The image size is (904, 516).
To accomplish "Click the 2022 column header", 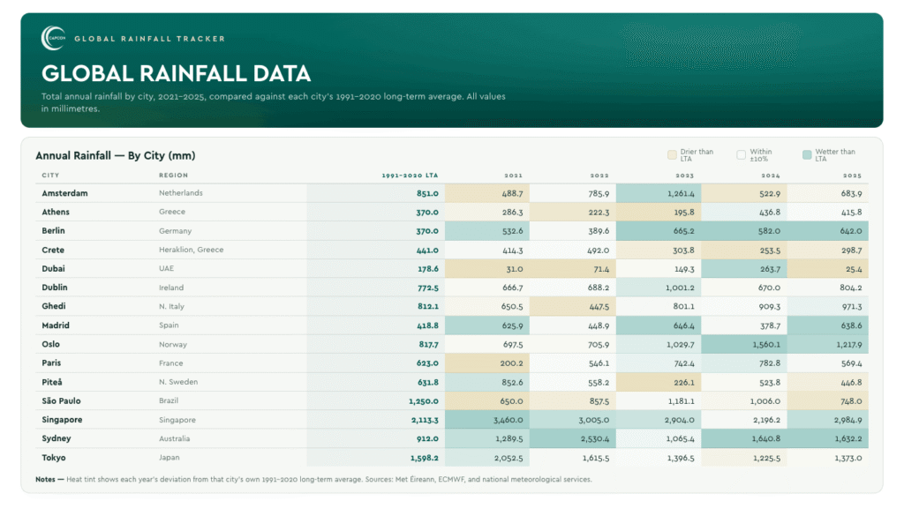I will [599, 175].
